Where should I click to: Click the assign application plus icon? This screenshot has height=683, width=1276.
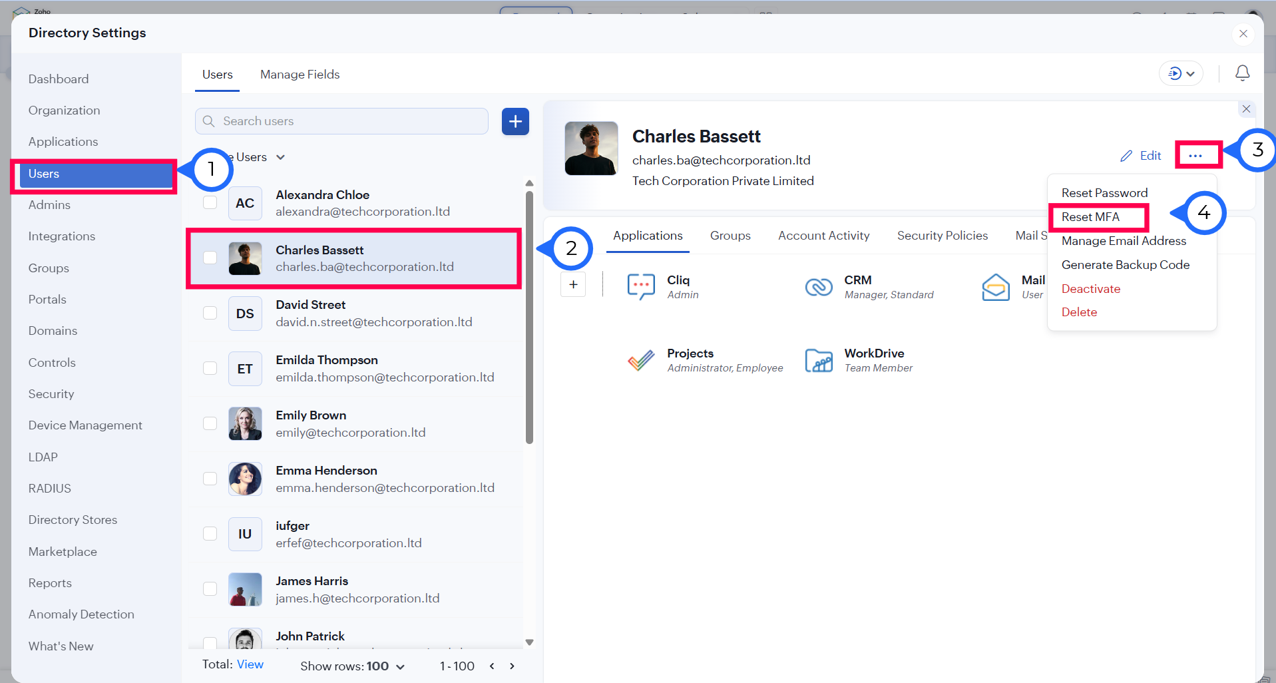click(x=573, y=284)
